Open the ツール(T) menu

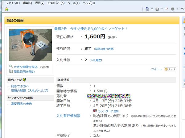click(73, 3)
